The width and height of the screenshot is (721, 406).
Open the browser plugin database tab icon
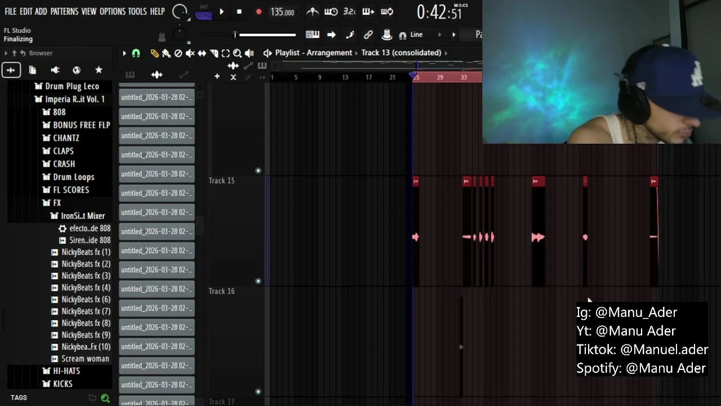[55, 70]
